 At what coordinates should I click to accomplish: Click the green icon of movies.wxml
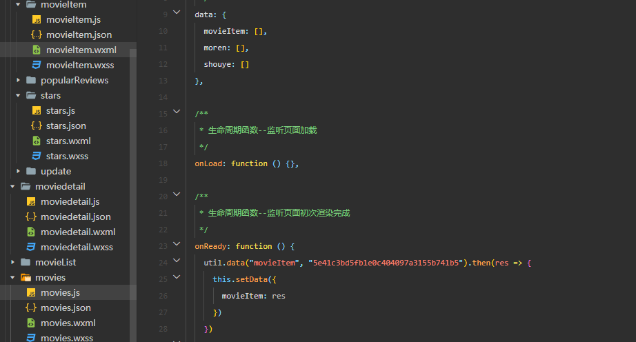click(x=31, y=323)
